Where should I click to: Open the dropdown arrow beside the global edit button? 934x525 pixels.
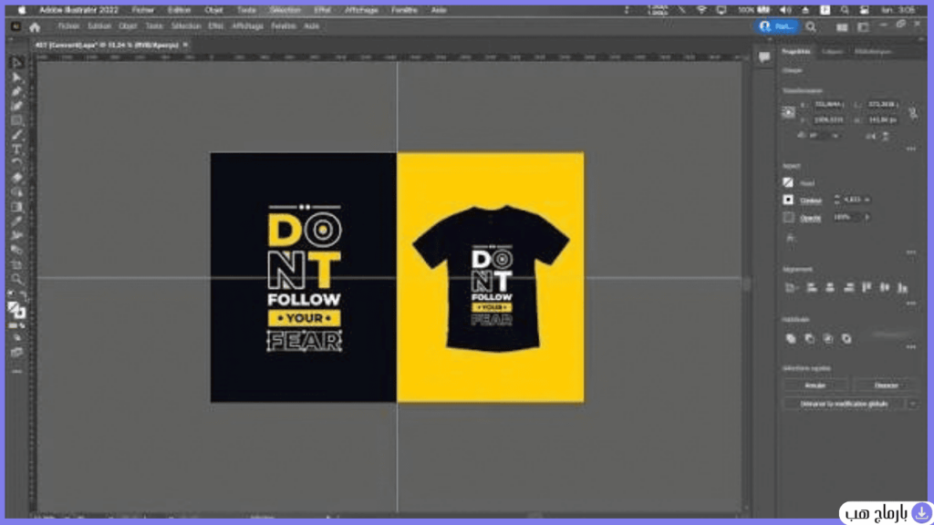[x=912, y=404]
